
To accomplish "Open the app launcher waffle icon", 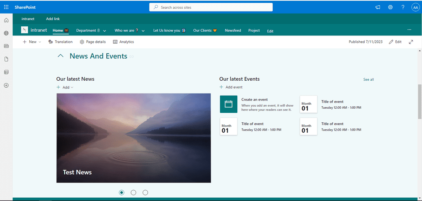I will (6, 7).
